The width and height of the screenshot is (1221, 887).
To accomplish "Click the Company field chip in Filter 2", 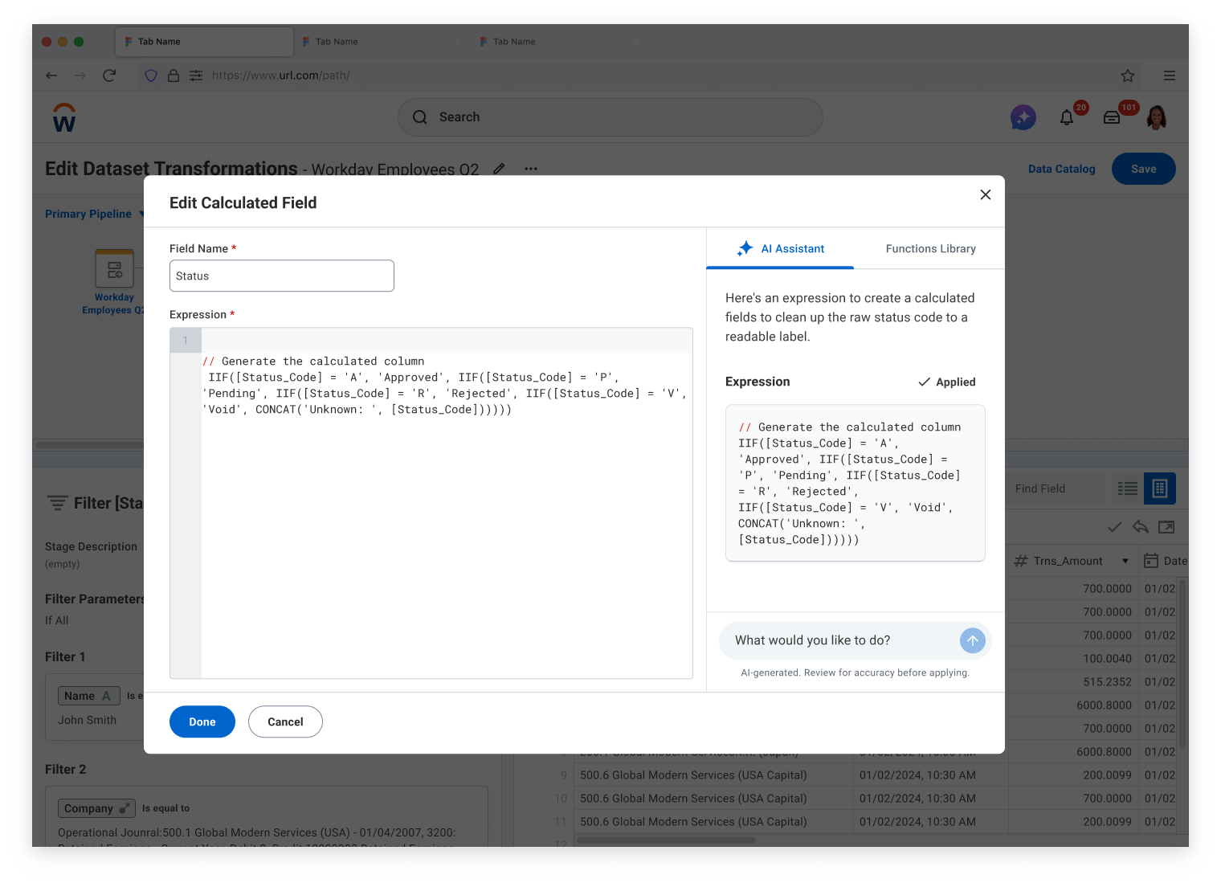I will pyautogui.click(x=96, y=808).
